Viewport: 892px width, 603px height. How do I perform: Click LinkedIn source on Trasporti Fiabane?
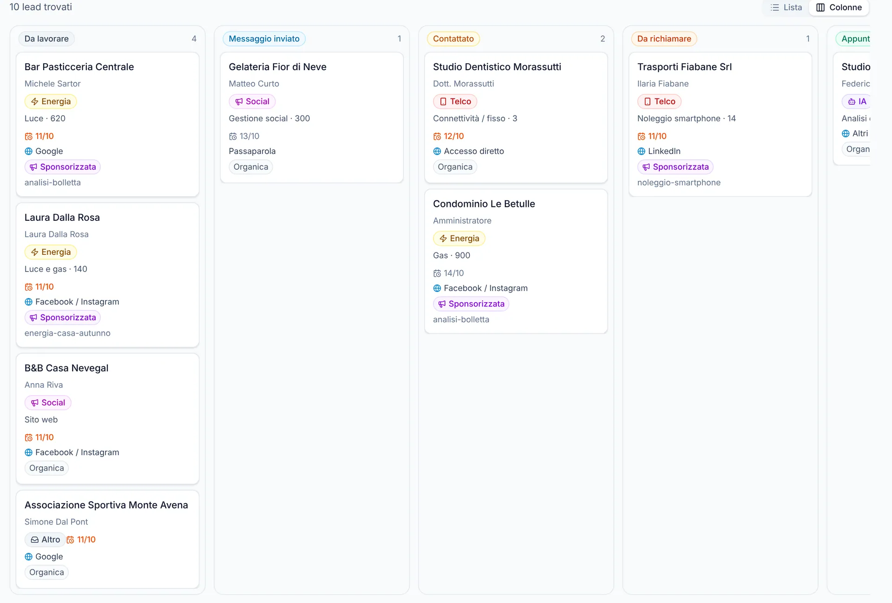[x=659, y=151]
